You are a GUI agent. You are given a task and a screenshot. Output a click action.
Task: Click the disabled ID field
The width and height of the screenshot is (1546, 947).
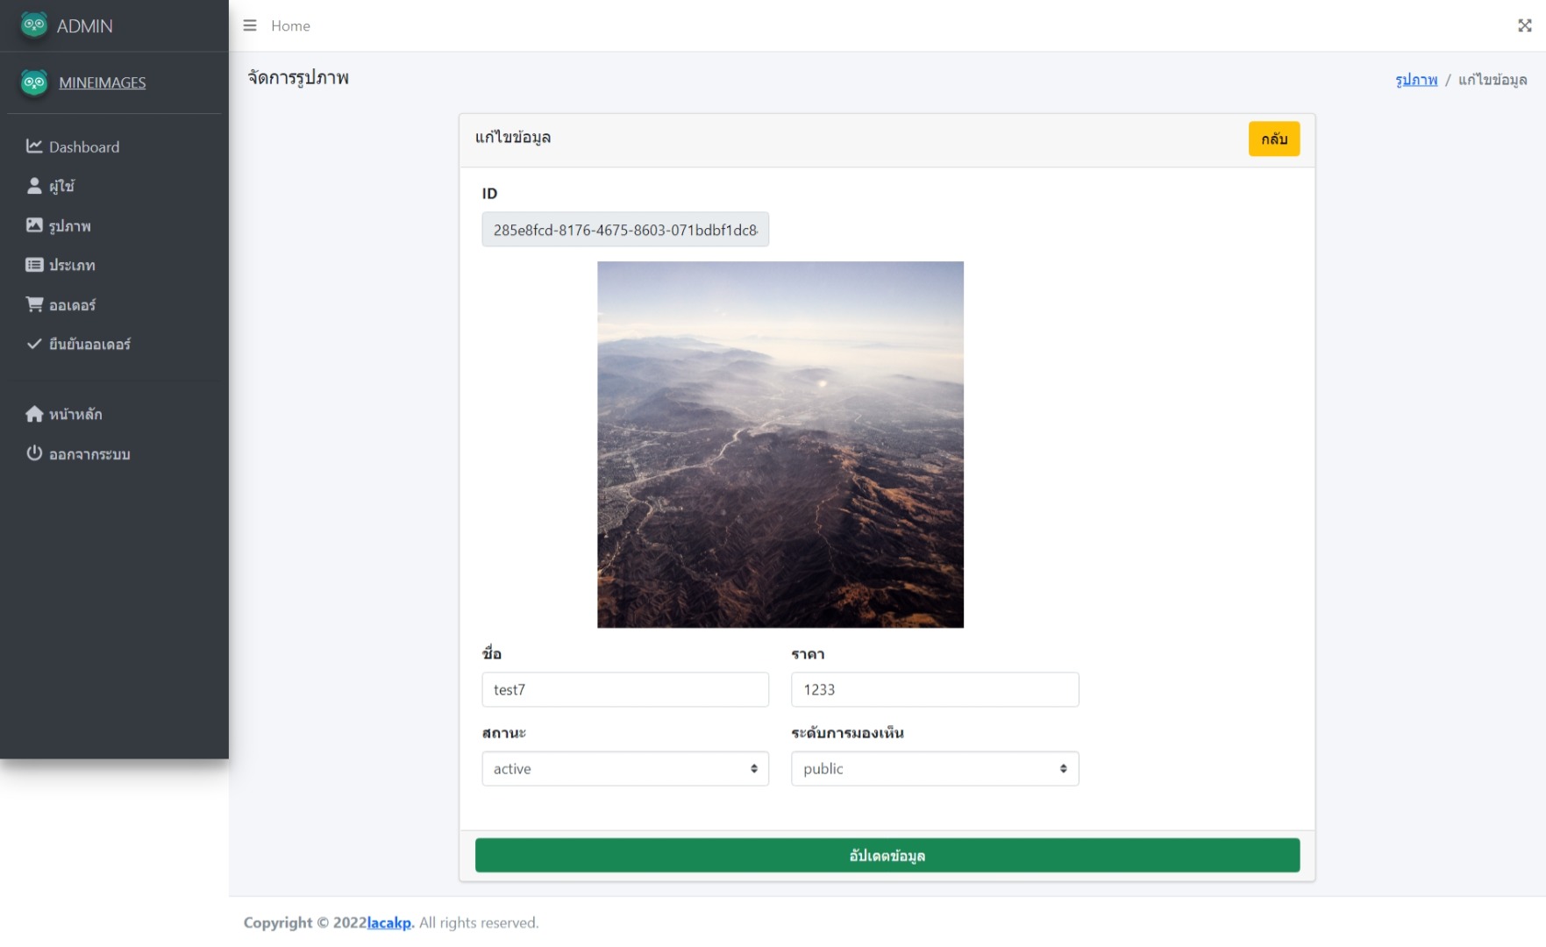(x=624, y=229)
